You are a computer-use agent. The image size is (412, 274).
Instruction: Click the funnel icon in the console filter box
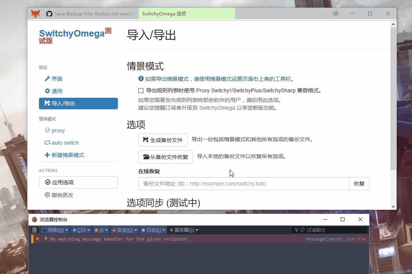tap(296, 230)
